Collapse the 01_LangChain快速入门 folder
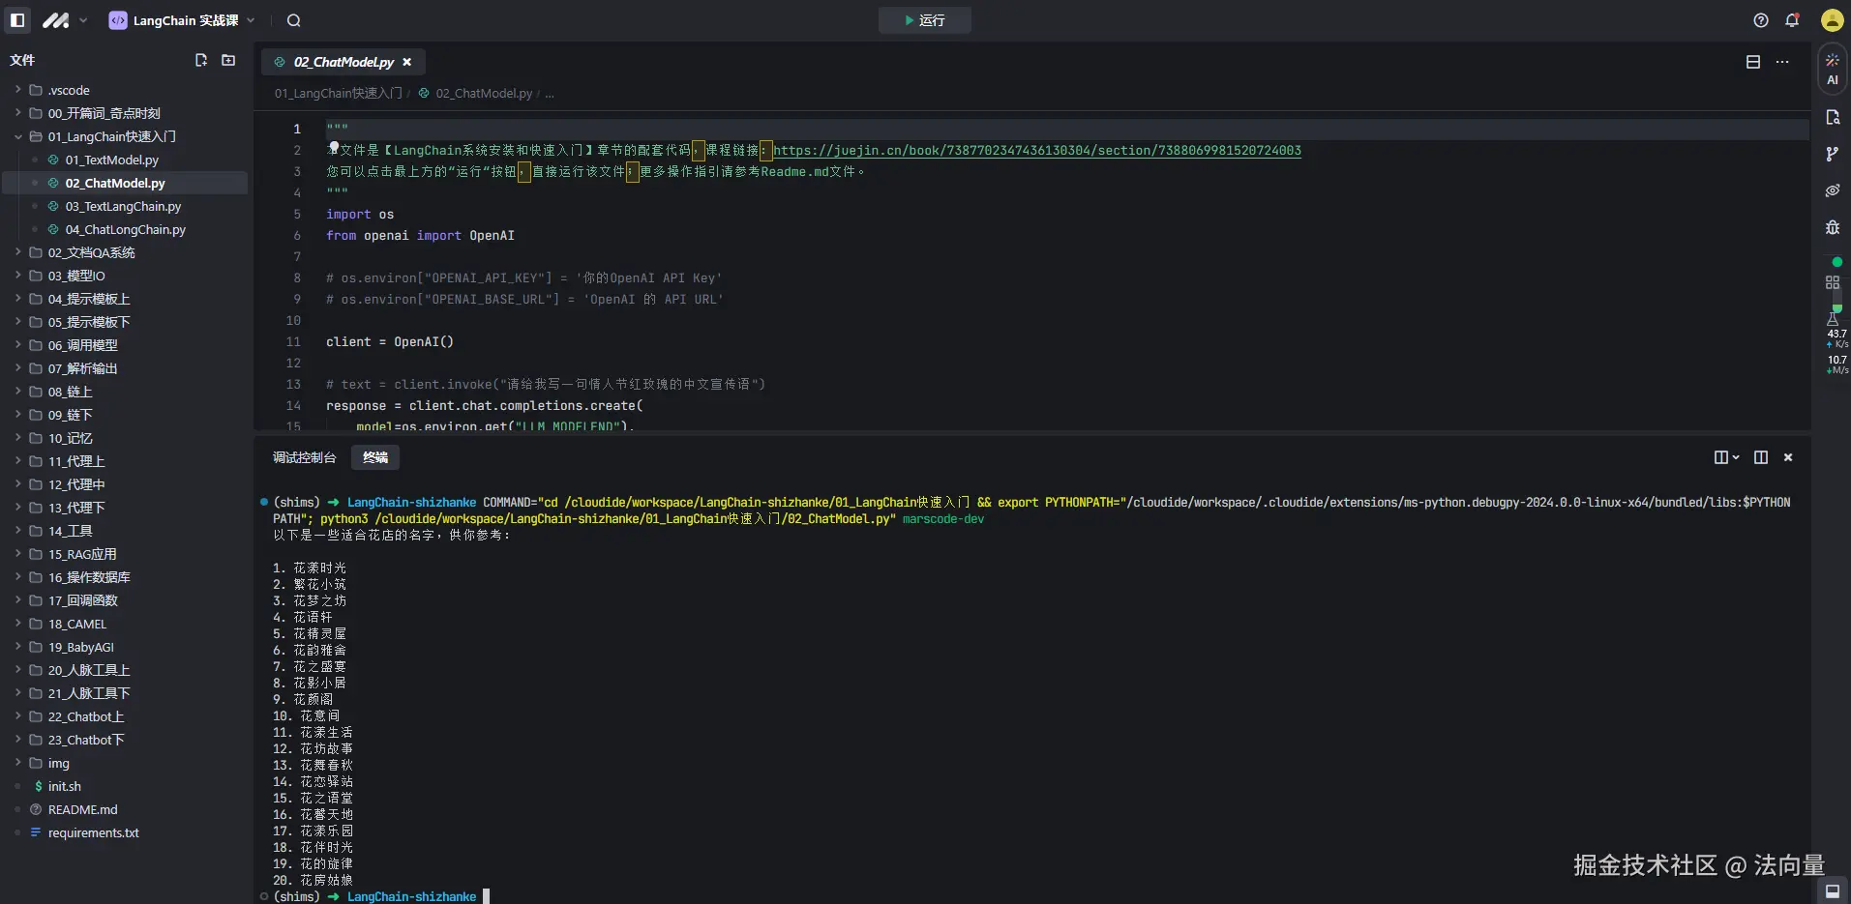 111,136
